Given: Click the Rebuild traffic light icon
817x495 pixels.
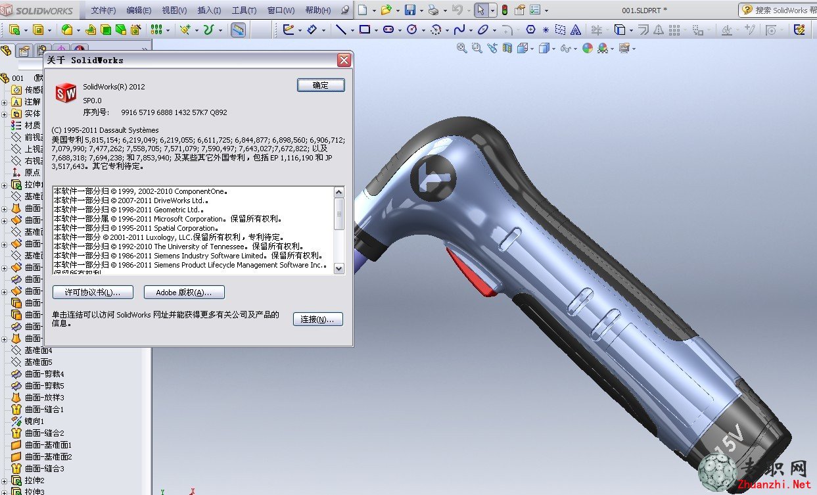Looking at the screenshot, I should (505, 10).
